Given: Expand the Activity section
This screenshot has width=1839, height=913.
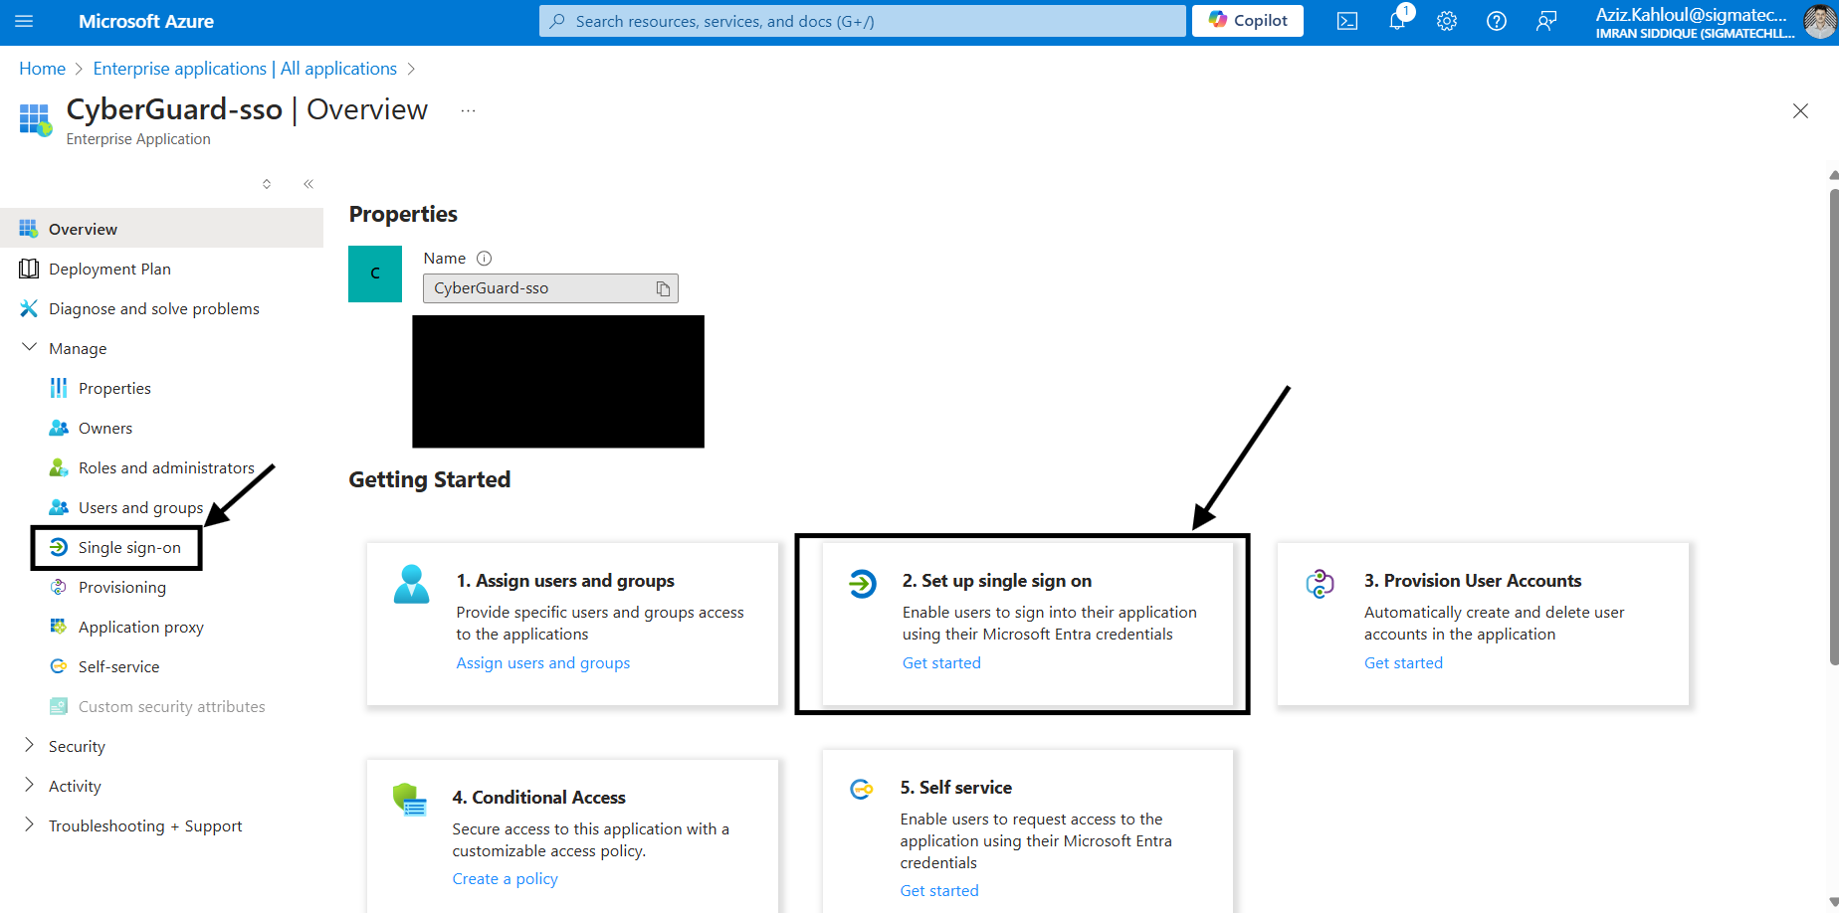Looking at the screenshot, I should pos(30,786).
